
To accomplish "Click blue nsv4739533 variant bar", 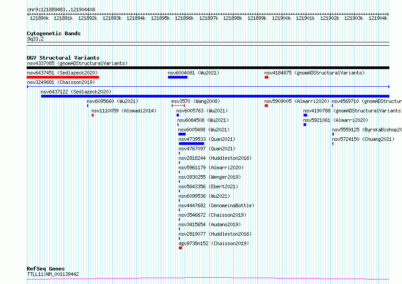I will point(192,144).
